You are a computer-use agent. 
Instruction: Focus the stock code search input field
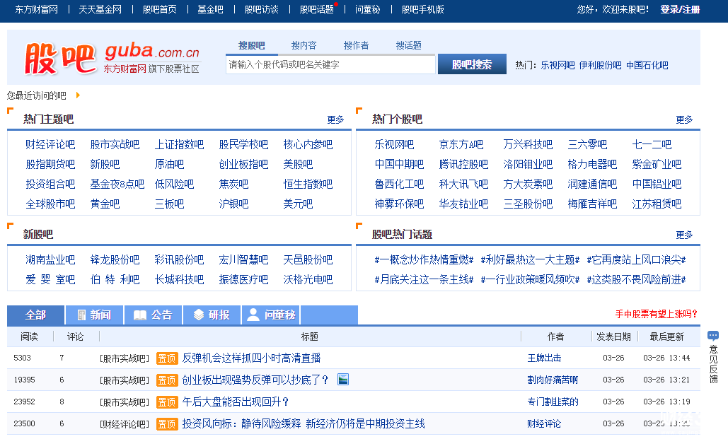click(x=330, y=64)
